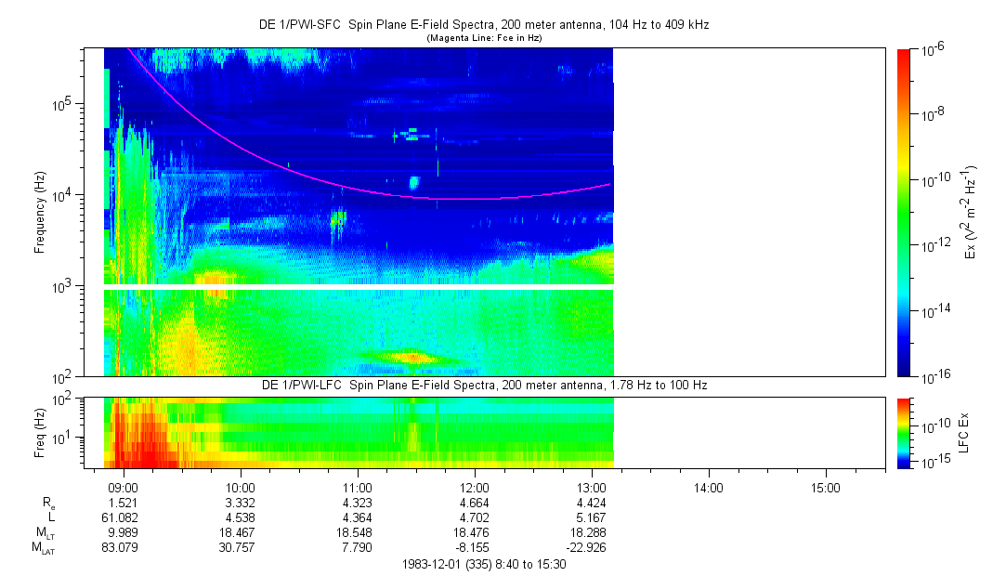Click the MLAT value 83.079
Screen dimensions: 1006x576
pos(120,547)
